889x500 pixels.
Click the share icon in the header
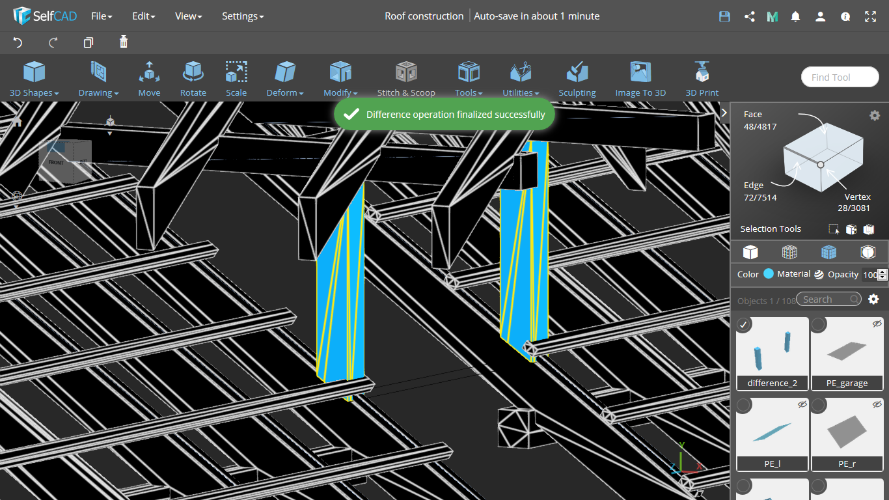click(x=749, y=16)
